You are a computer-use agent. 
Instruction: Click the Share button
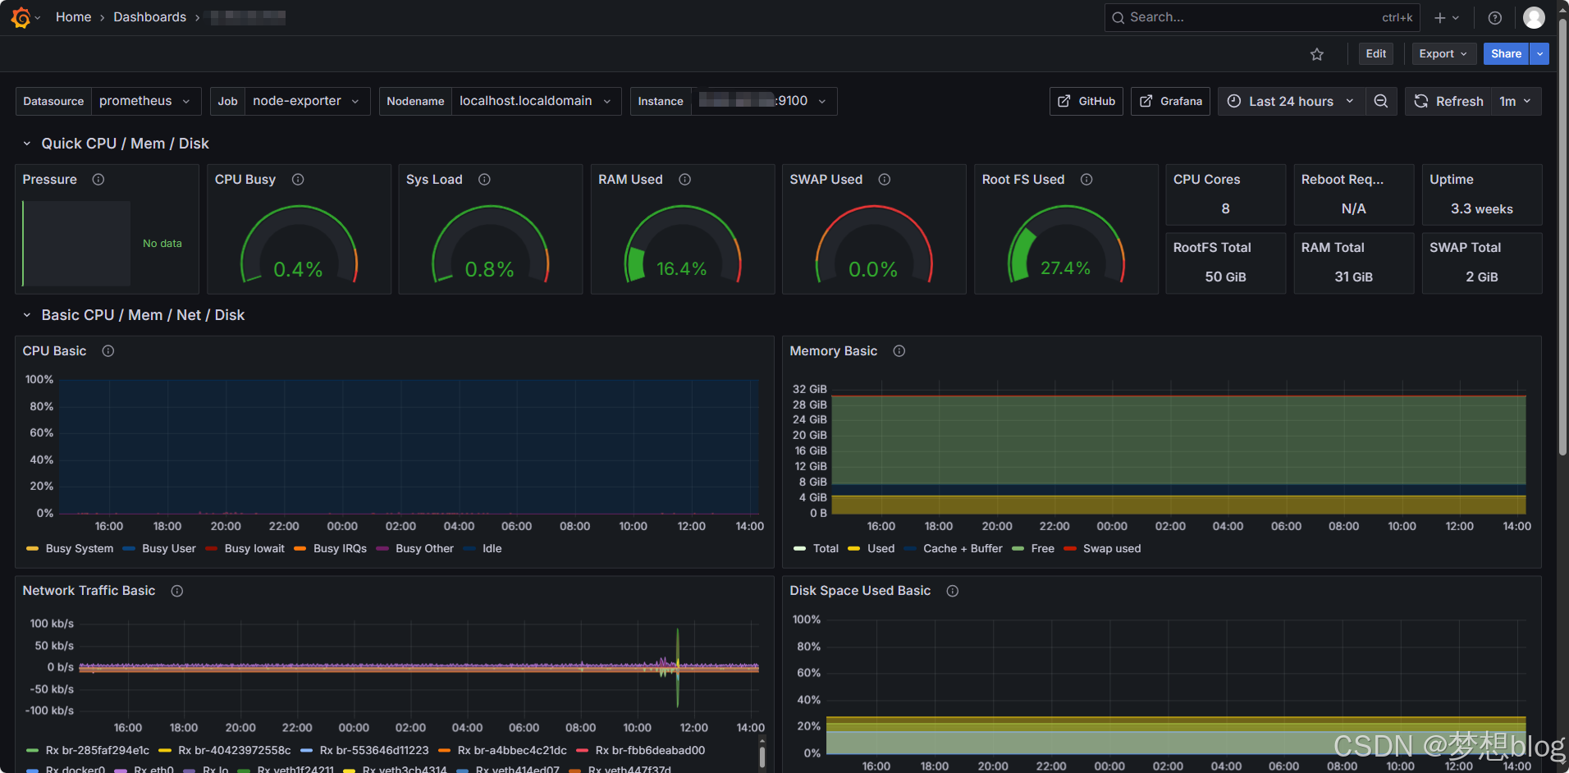tap(1506, 53)
